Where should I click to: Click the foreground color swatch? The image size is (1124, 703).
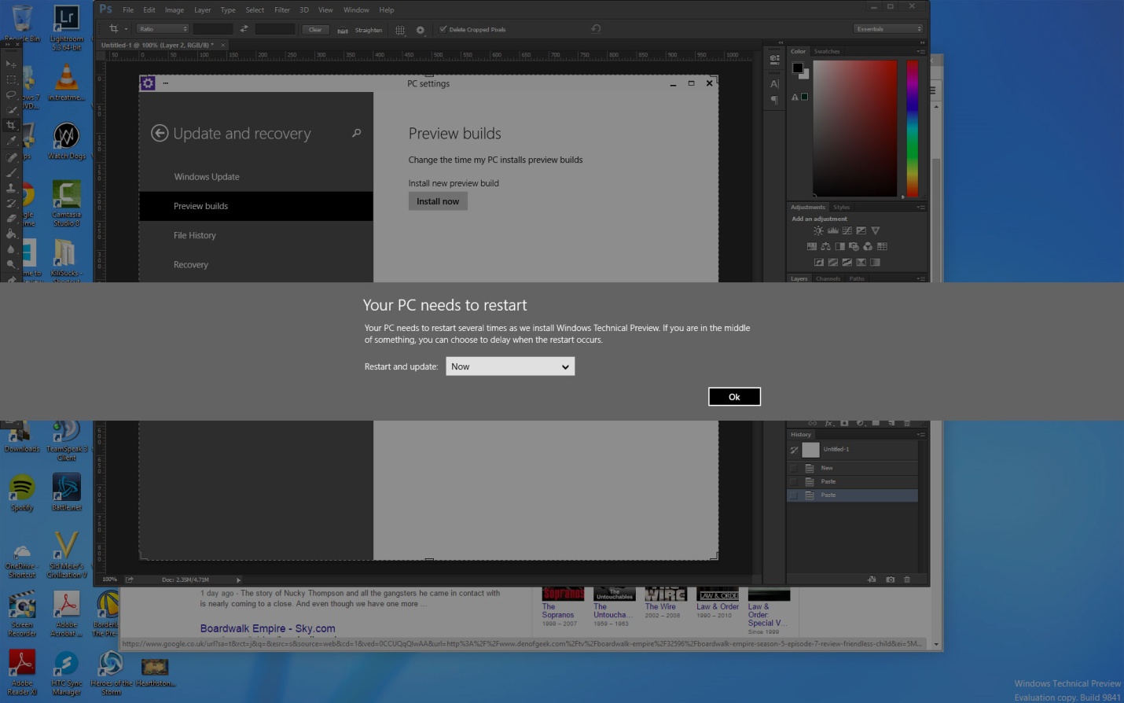click(798, 68)
